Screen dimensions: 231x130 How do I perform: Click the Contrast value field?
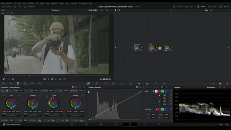click(51, 91)
